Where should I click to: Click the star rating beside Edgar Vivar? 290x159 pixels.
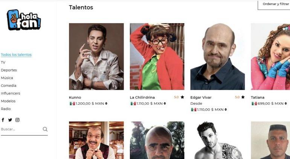point(240,97)
